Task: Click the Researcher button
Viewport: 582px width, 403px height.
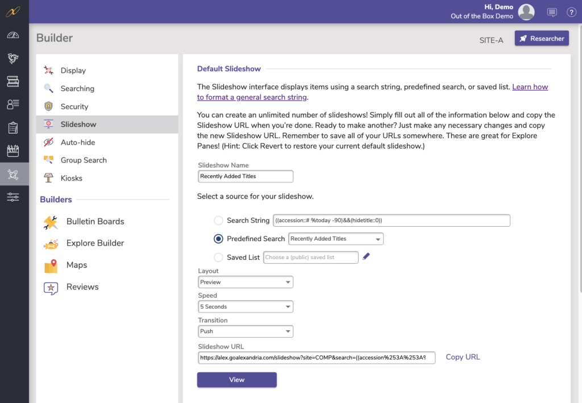Action: point(542,39)
